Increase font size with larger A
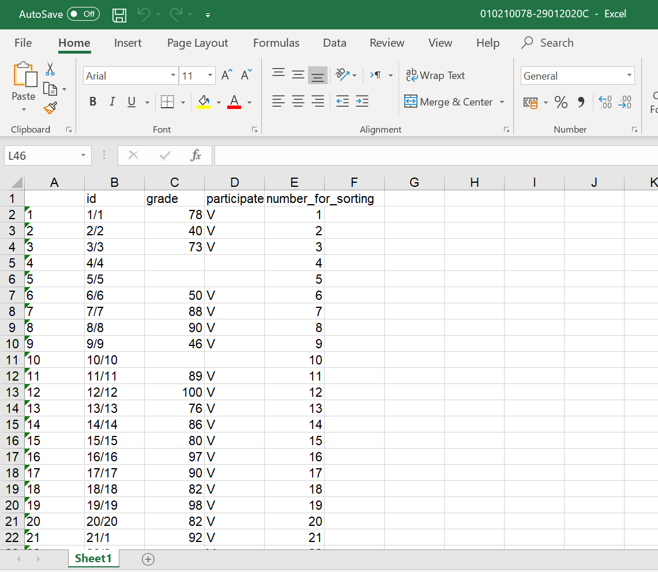 pyautogui.click(x=227, y=75)
